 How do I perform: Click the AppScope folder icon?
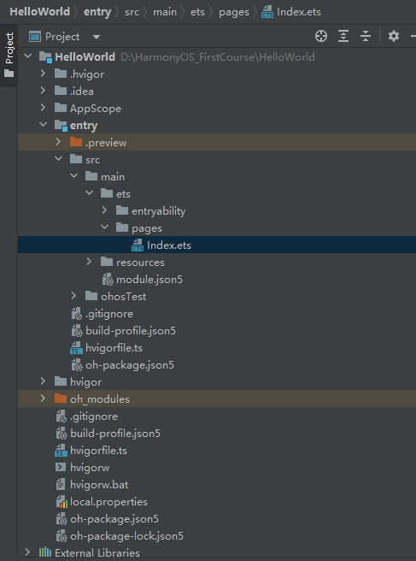[x=61, y=108]
